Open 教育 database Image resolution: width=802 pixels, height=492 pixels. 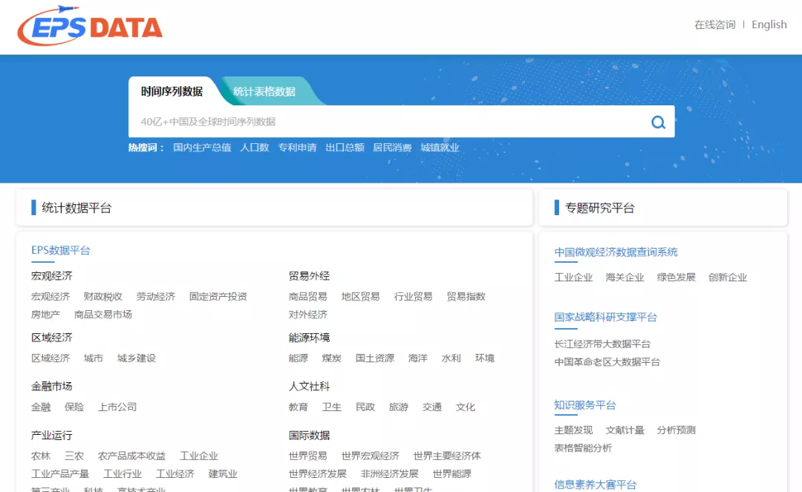pyautogui.click(x=299, y=407)
